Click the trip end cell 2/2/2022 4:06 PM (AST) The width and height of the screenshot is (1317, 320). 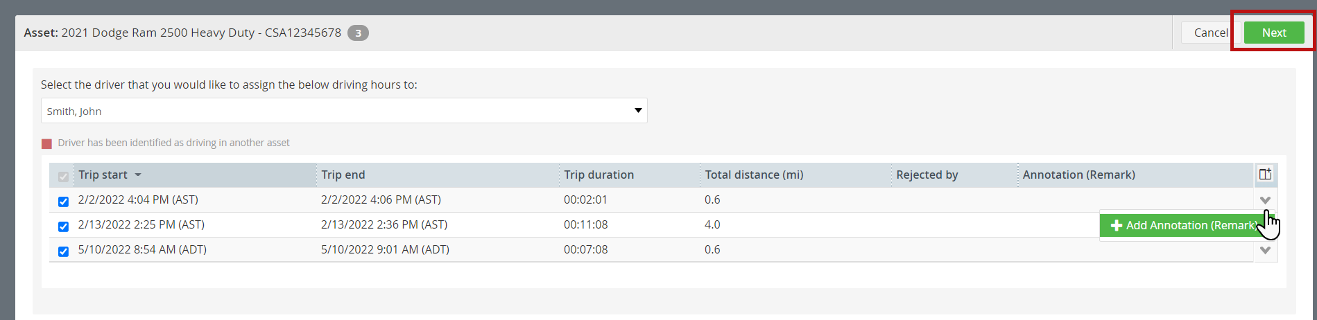[381, 199]
